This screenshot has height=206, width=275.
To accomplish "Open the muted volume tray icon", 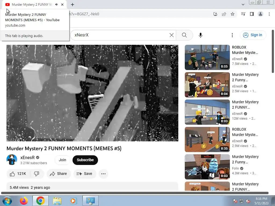I will click(x=248, y=201).
